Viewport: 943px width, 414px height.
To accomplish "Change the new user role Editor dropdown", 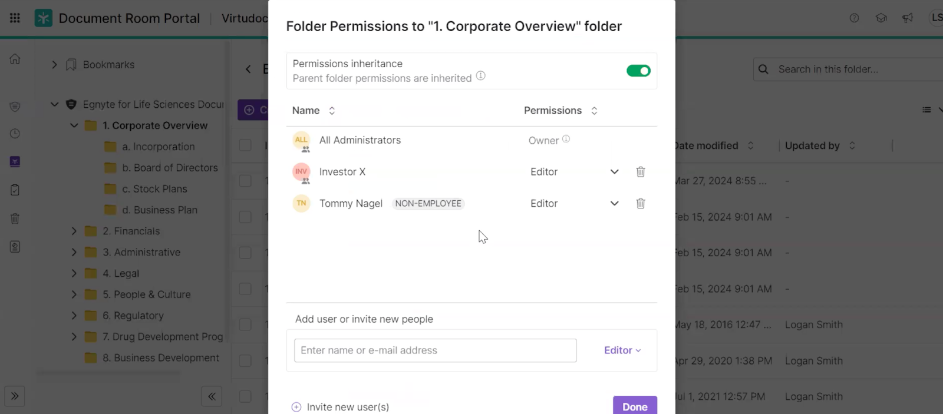I will click(622, 350).
